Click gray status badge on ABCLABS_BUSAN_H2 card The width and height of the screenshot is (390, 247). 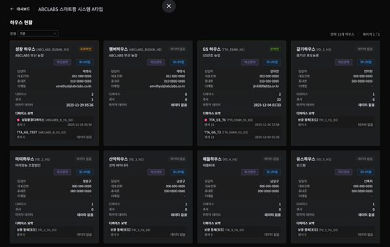coord(177,49)
